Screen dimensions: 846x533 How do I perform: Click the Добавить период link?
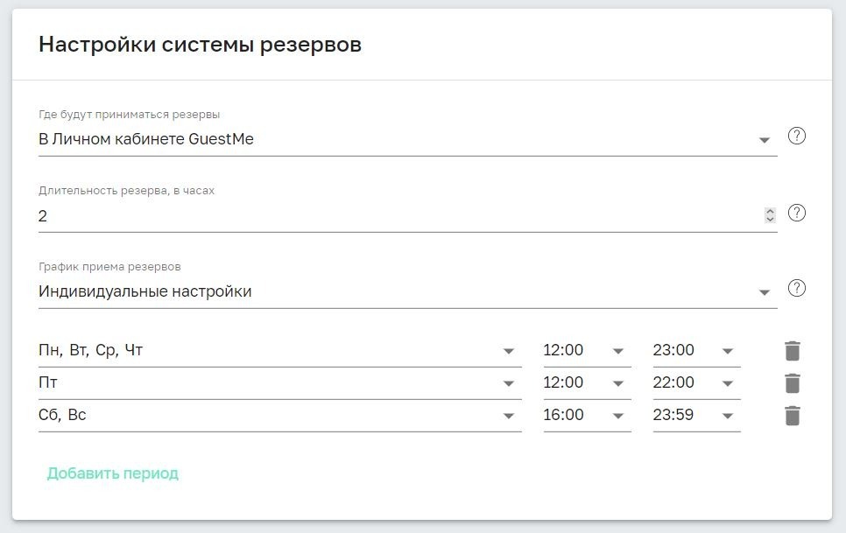(x=113, y=472)
